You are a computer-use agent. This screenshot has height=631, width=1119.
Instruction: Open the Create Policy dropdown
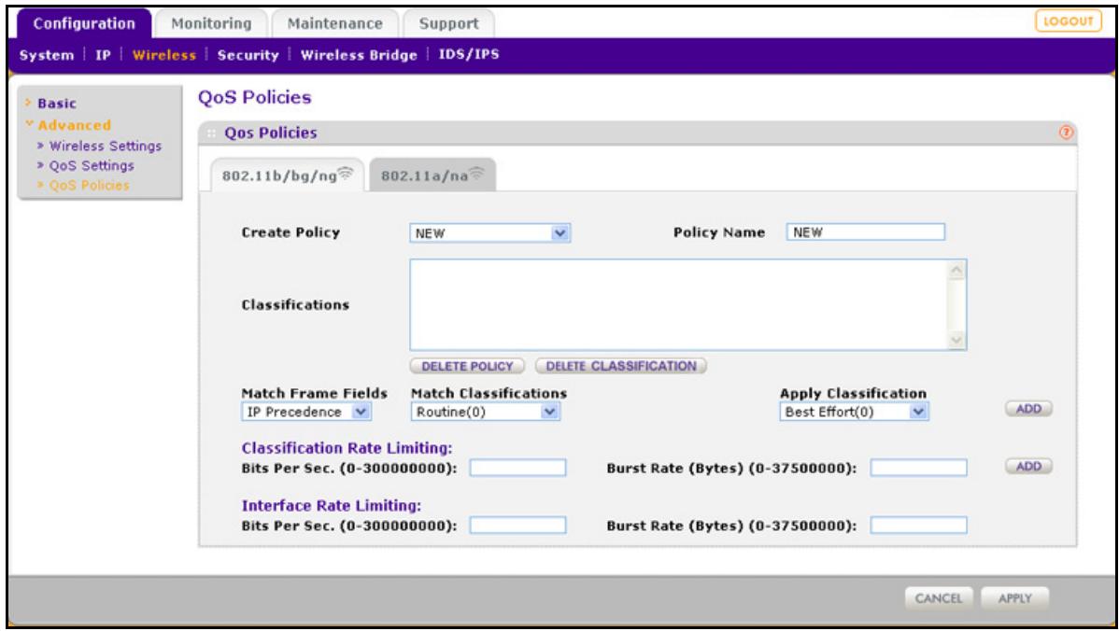489,233
